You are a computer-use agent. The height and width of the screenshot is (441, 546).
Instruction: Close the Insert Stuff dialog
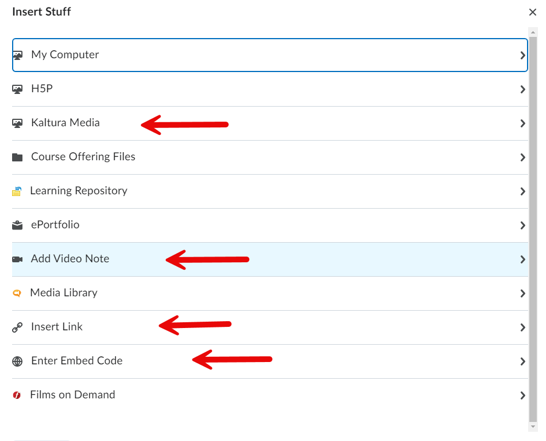(533, 12)
